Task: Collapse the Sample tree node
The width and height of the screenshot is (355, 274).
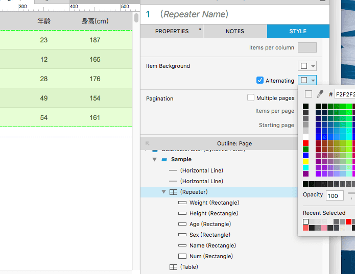Action: coord(155,159)
